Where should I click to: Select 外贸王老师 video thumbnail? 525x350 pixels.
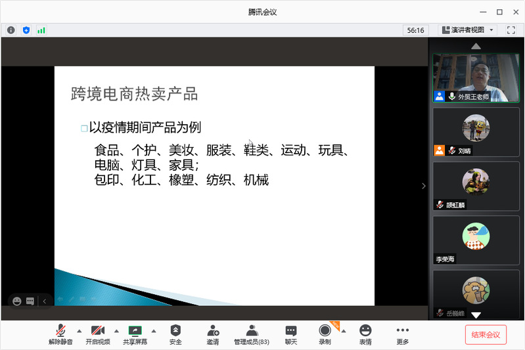pos(476,77)
